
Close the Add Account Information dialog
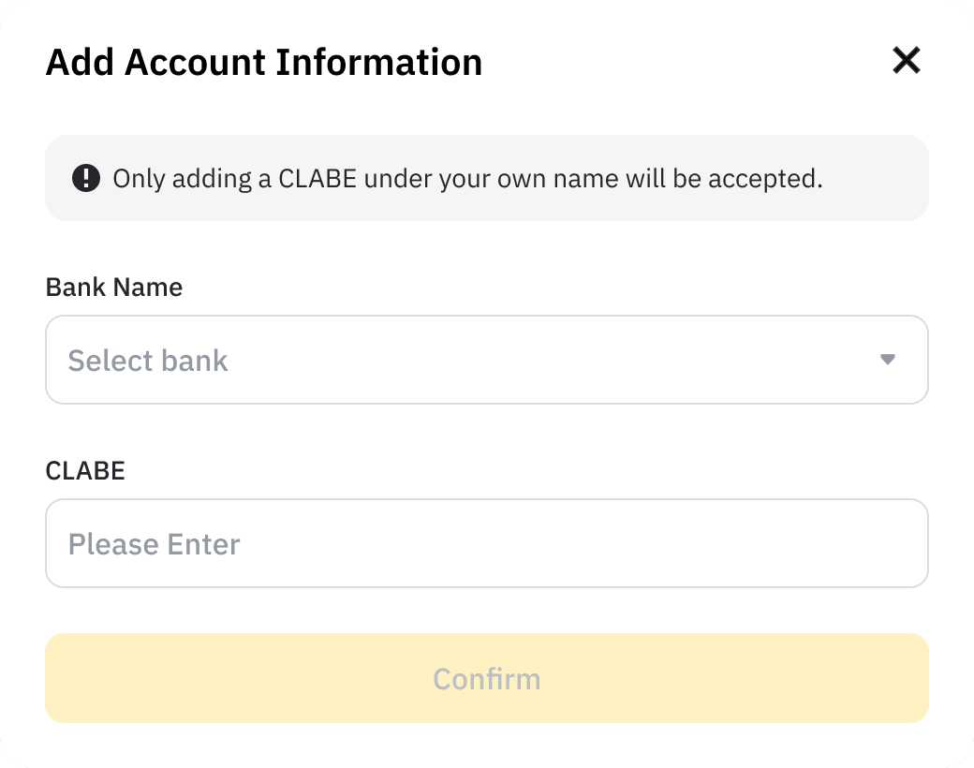[907, 61]
